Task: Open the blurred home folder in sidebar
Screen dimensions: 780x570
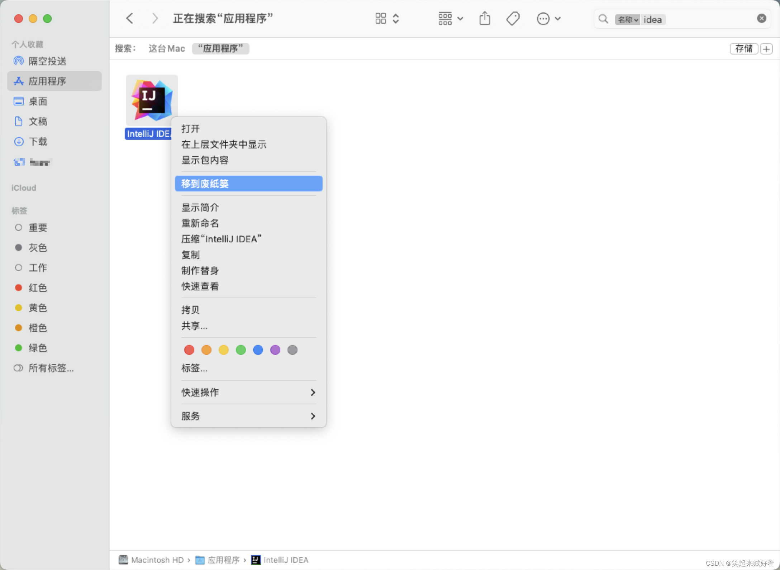Action: [x=54, y=162]
